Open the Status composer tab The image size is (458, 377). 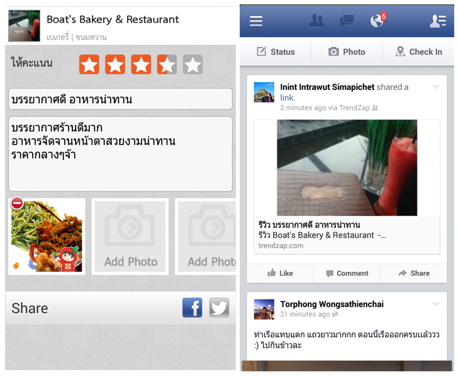click(x=276, y=52)
